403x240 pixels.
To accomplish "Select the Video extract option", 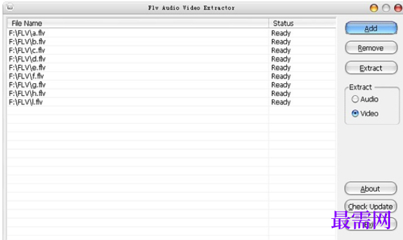I will 365,113.
